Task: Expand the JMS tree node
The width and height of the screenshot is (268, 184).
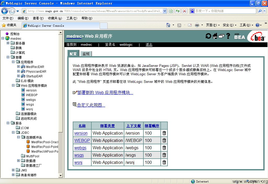Action: coord(13,170)
